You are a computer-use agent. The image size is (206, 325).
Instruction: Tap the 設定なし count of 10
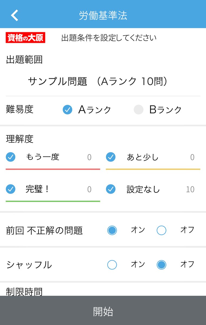(190, 189)
